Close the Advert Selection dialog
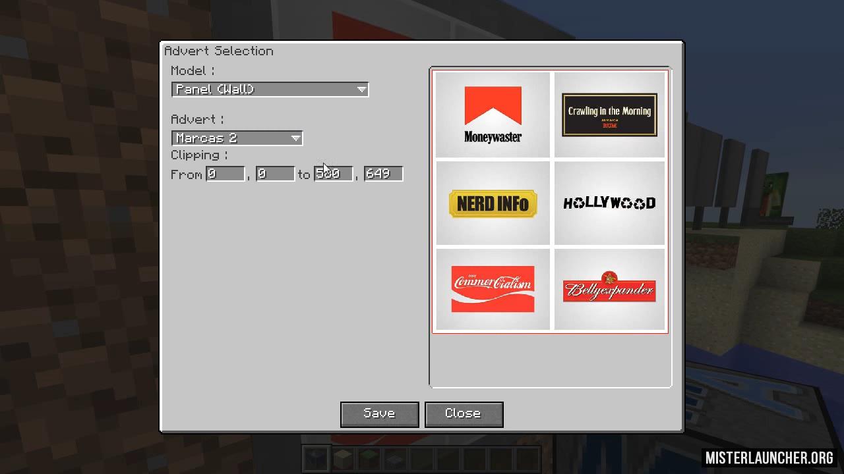844x474 pixels. (464, 414)
